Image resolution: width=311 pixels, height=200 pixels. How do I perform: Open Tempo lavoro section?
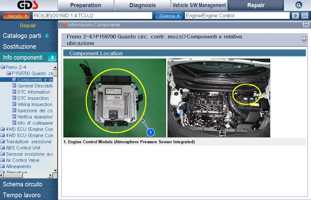point(22,195)
